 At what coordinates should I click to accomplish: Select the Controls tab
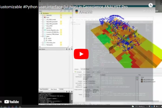(x=61, y=89)
